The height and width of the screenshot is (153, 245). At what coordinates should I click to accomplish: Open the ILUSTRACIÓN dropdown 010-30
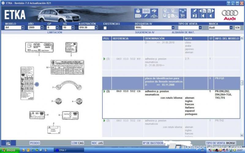96,28
